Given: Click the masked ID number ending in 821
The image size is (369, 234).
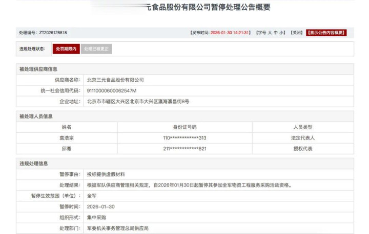Looking at the screenshot, I should [x=184, y=149].
